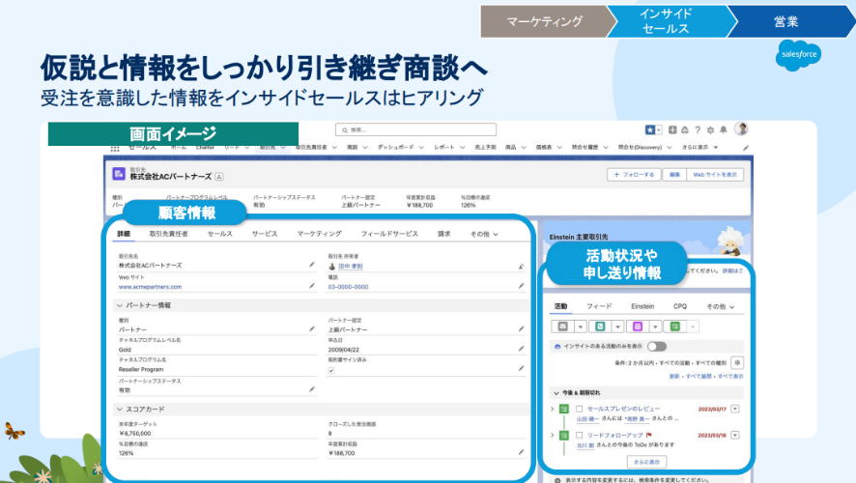Check the セールスプレゼンのレビュー task checkbox
856x483 pixels.
[x=579, y=409]
